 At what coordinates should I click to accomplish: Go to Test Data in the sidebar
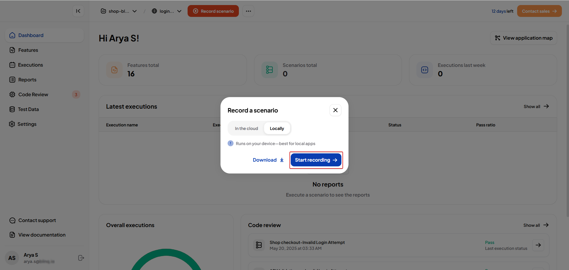click(28, 109)
